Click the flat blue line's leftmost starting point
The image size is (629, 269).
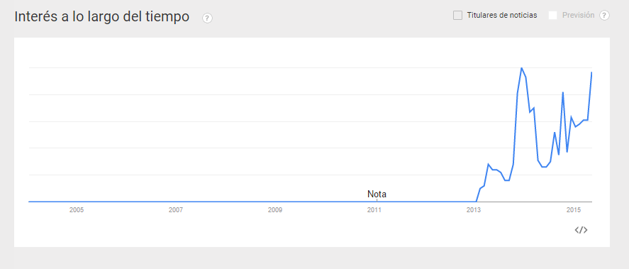(x=29, y=202)
